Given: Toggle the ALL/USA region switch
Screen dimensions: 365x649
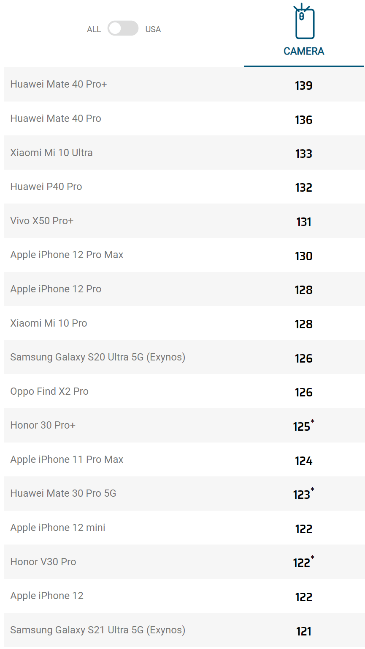Looking at the screenshot, I should 123,29.
